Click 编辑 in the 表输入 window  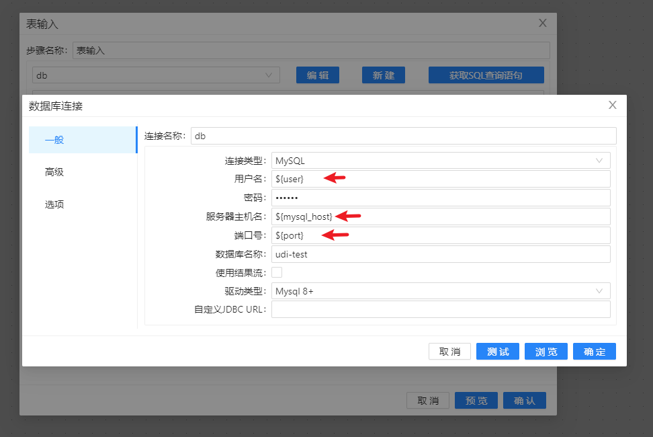coord(318,75)
